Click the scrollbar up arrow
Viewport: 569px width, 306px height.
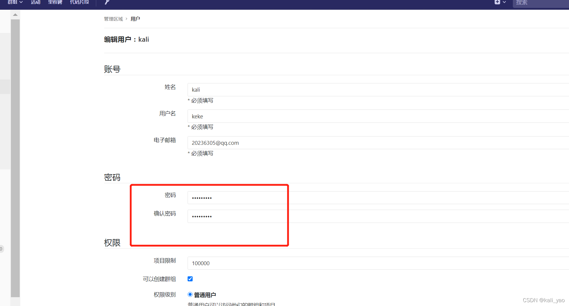click(x=15, y=15)
